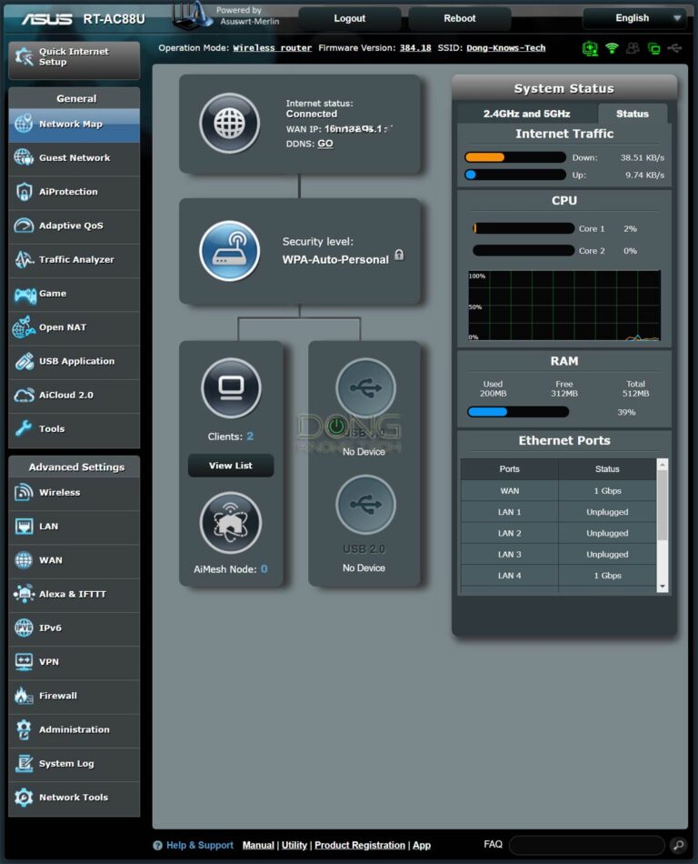Click the FAQ search input field

point(587,845)
